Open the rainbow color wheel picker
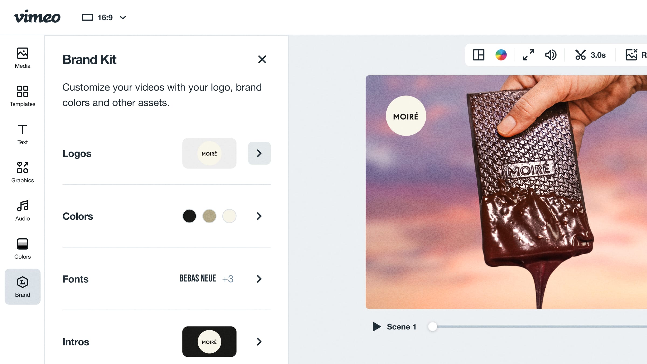 [501, 55]
